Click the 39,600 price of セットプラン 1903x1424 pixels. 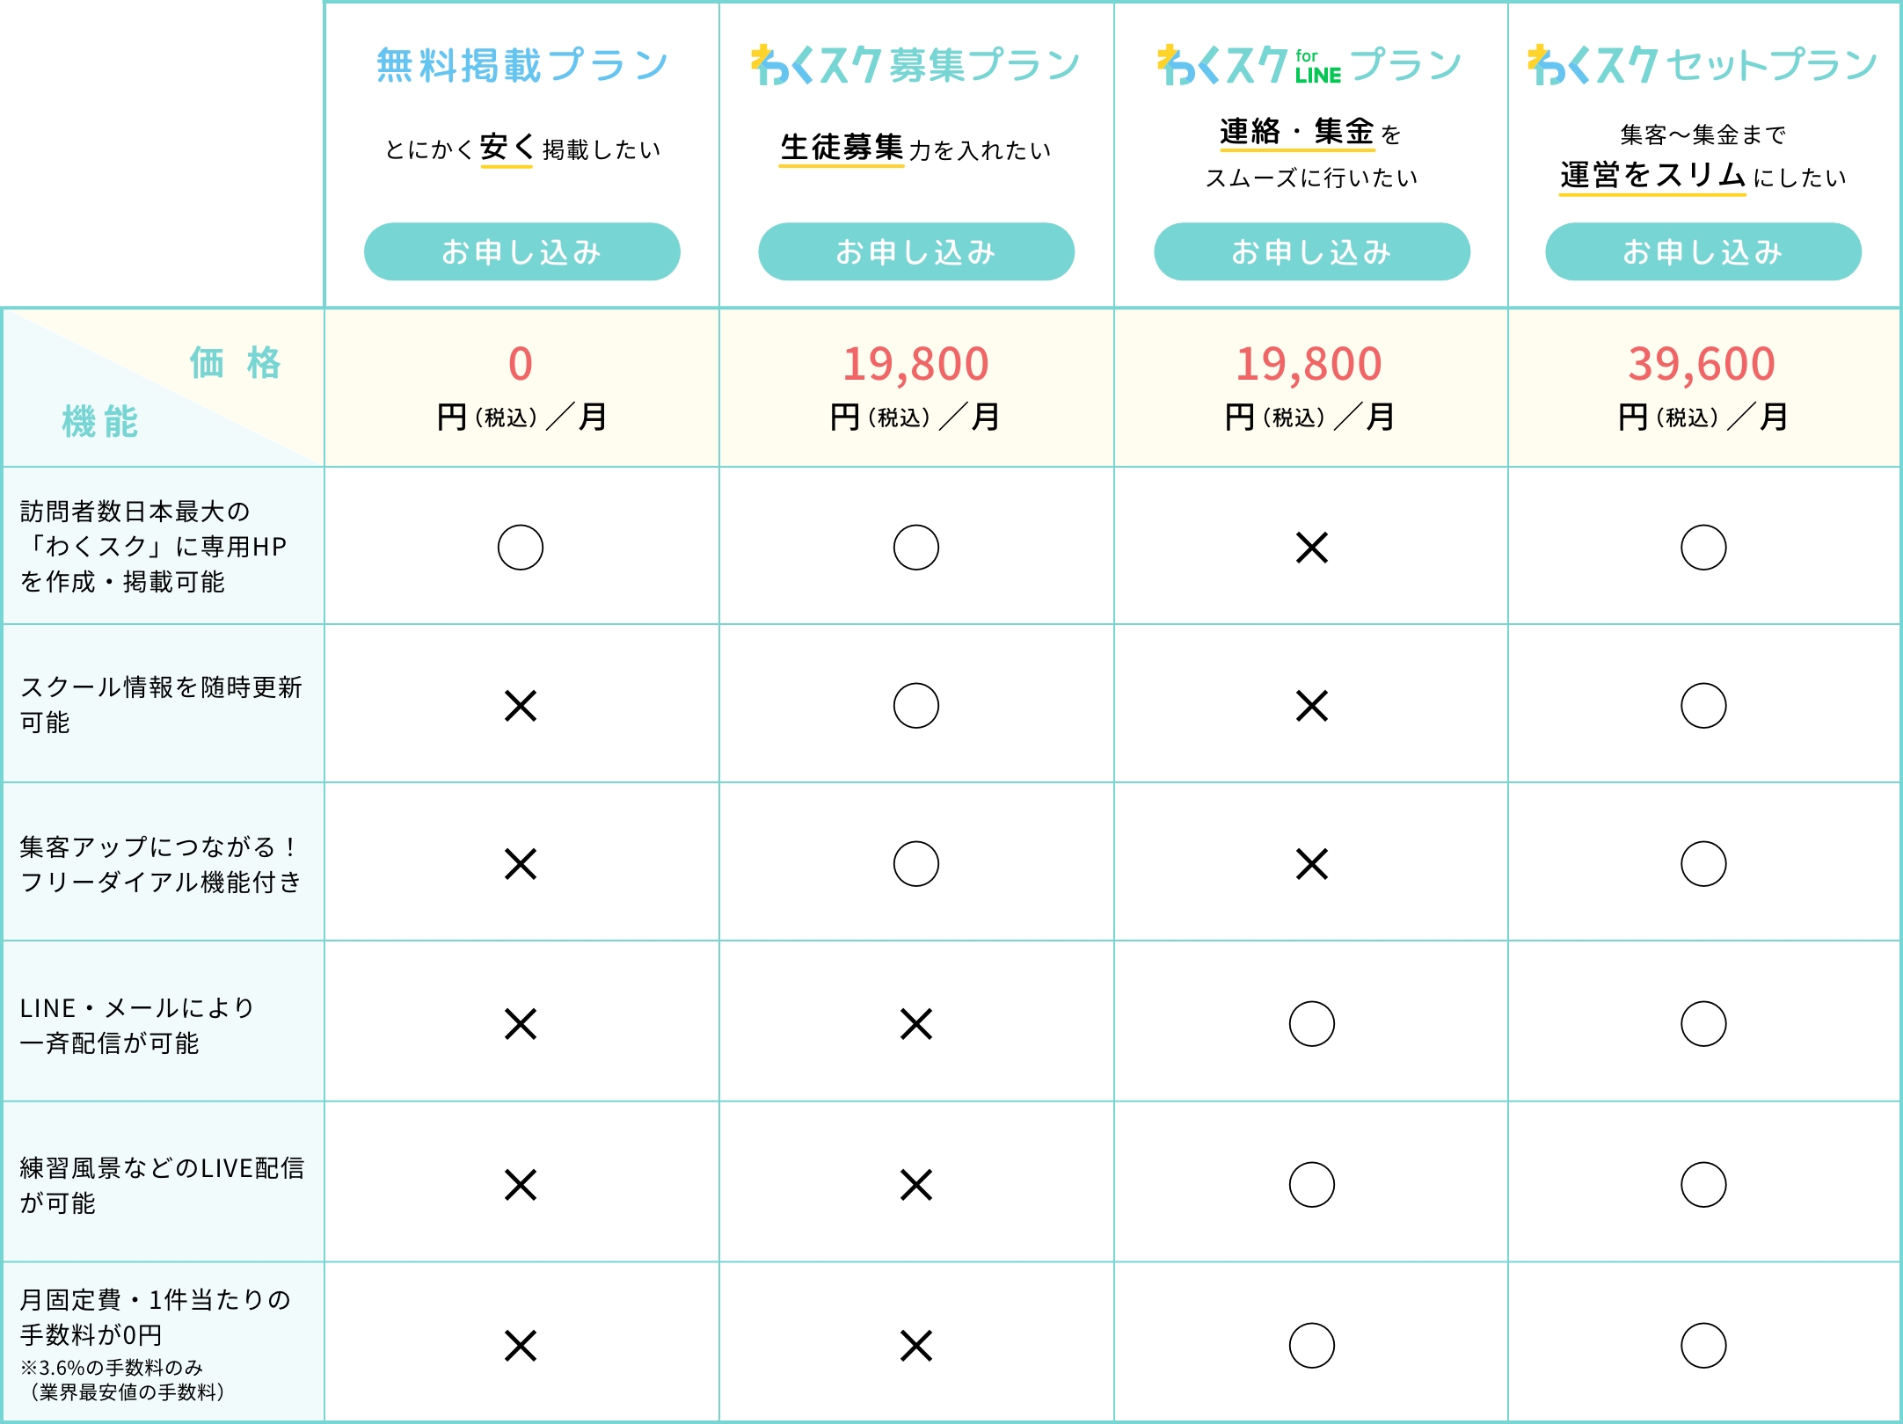pos(1702,364)
